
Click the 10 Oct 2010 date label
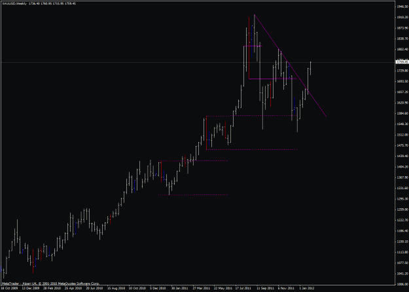(137, 288)
